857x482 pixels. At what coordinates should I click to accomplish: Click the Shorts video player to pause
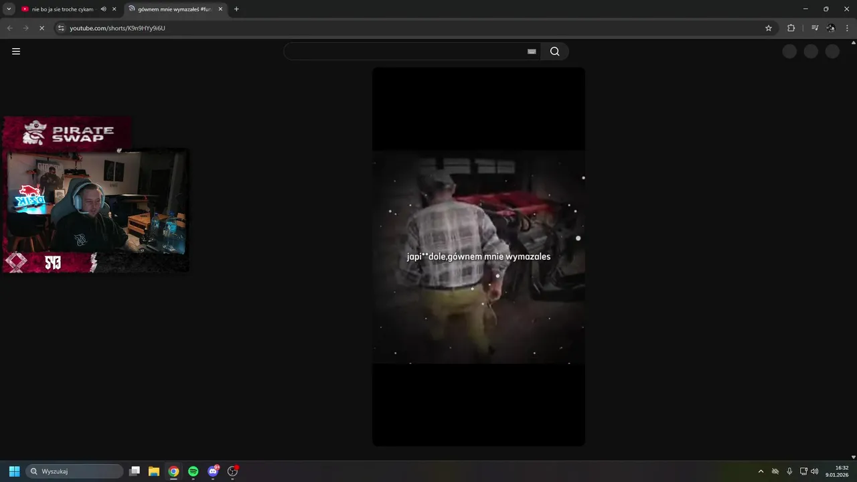(479, 257)
